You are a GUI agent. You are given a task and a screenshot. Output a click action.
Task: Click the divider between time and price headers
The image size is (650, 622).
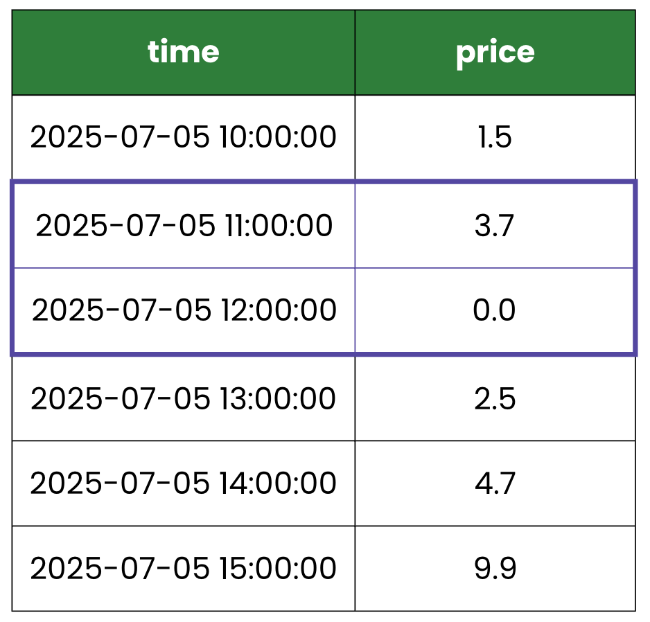(355, 53)
